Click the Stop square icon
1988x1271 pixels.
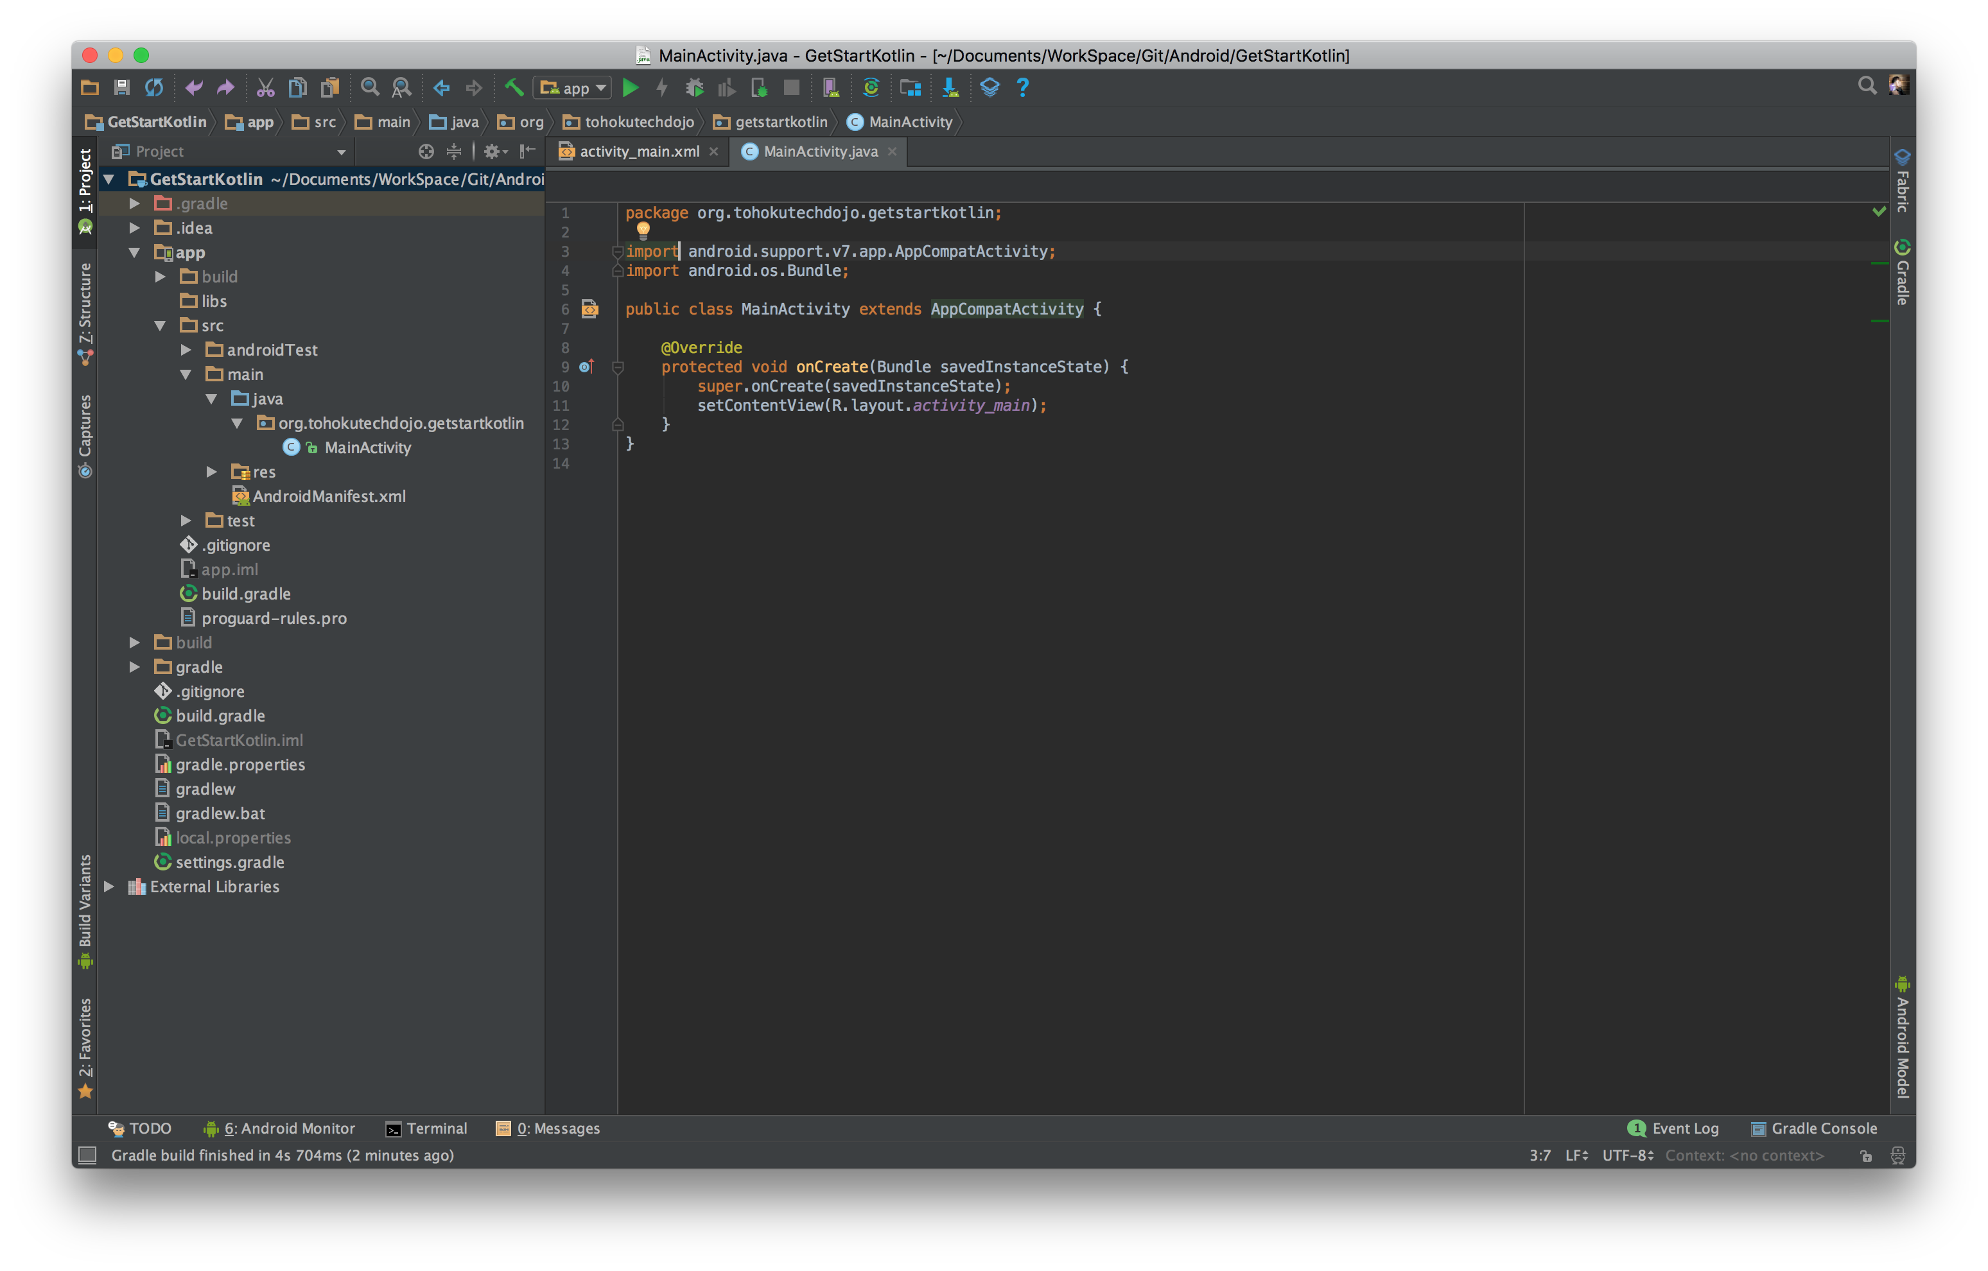click(791, 87)
